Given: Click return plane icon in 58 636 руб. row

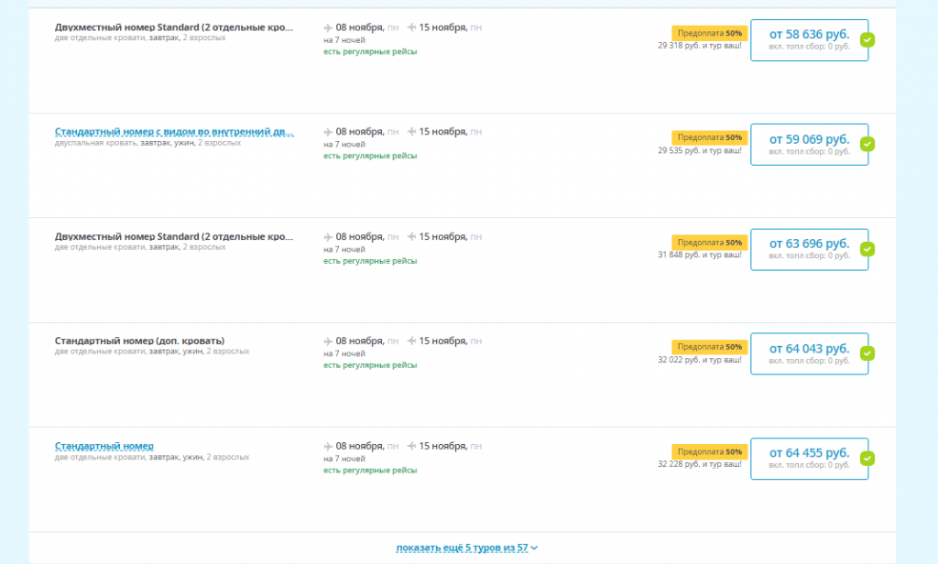Looking at the screenshot, I should pos(411,27).
